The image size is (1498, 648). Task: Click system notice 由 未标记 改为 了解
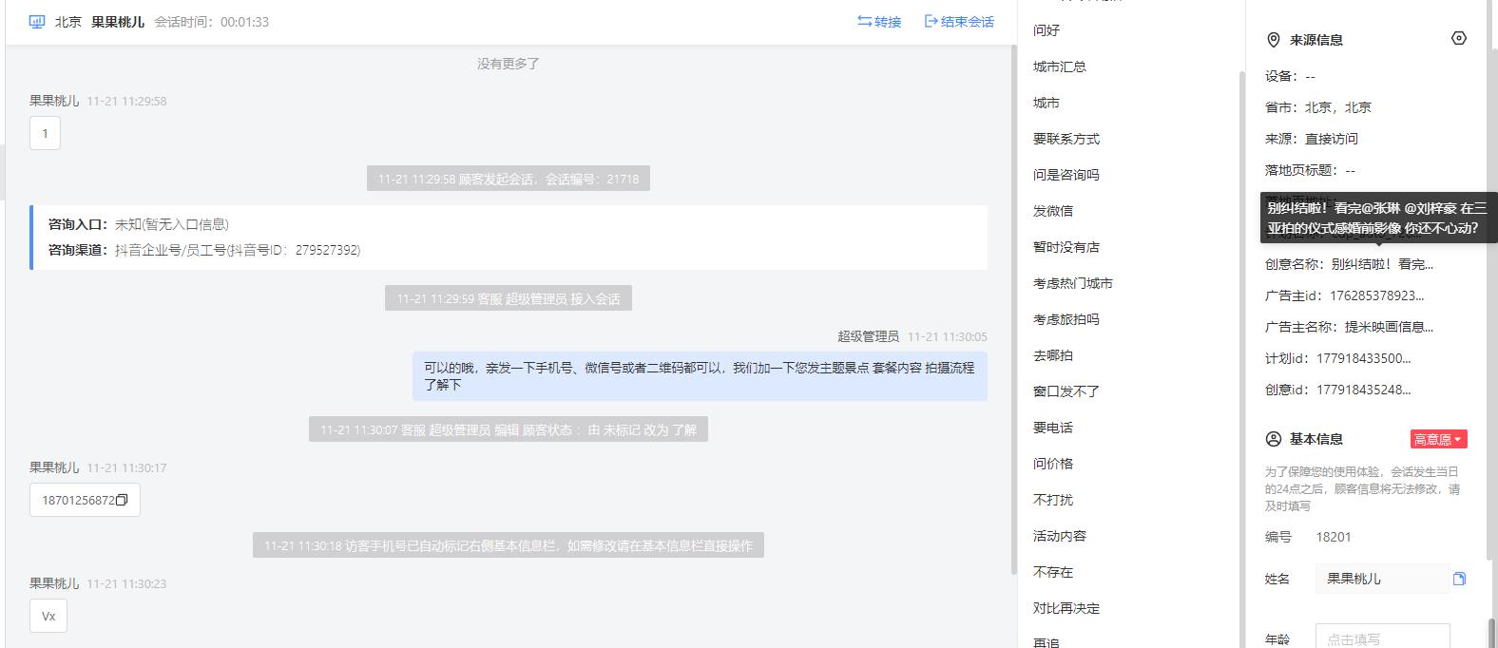click(x=509, y=429)
